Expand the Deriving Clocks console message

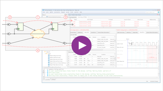(46, 72)
